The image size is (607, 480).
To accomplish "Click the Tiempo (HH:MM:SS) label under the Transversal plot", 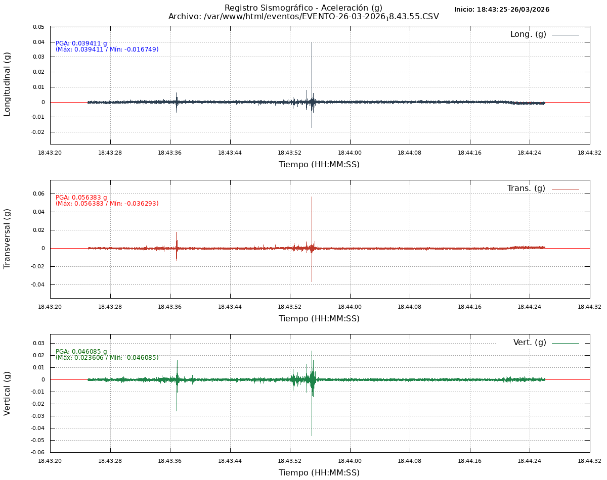I will (319, 319).
